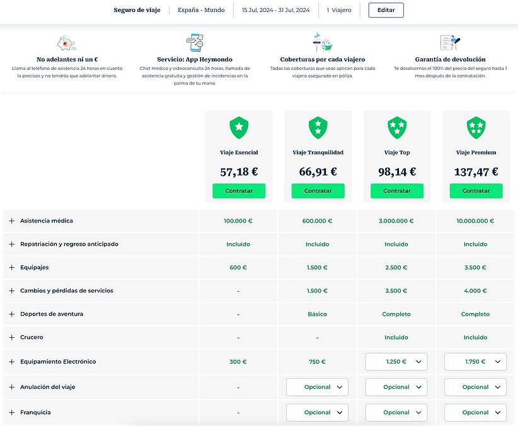Expand the Franquicia row
Image resolution: width=518 pixels, height=426 pixels.
[12, 412]
